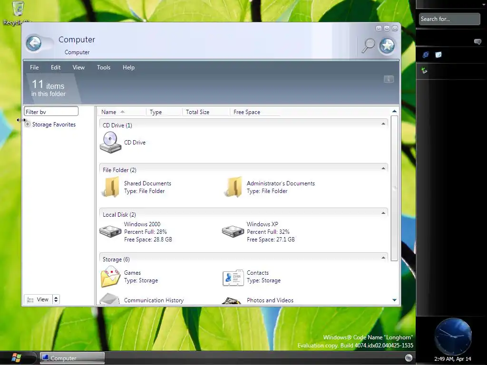This screenshot has height=365, width=487.
Task: Select the Administrator's Documents folder icon
Action: (x=233, y=187)
